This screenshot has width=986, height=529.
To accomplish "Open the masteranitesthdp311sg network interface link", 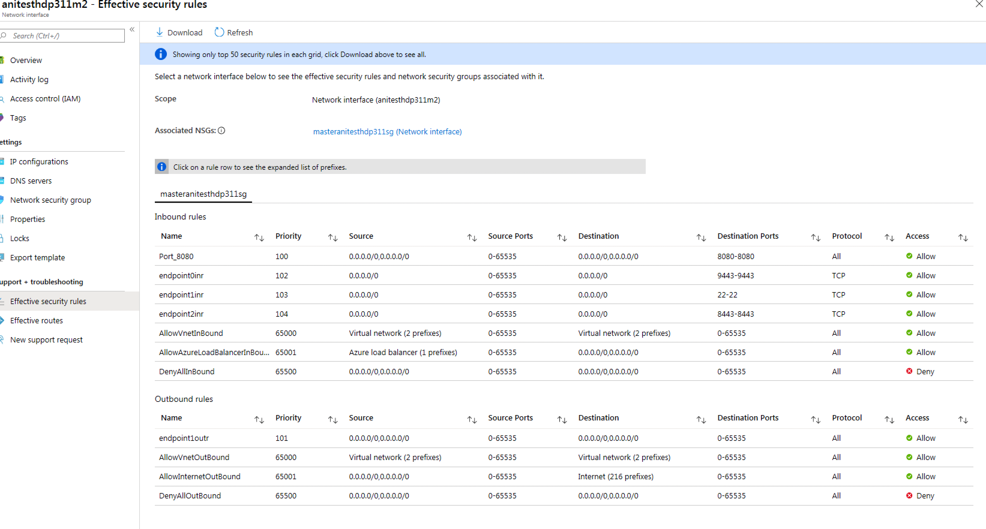I will point(387,132).
